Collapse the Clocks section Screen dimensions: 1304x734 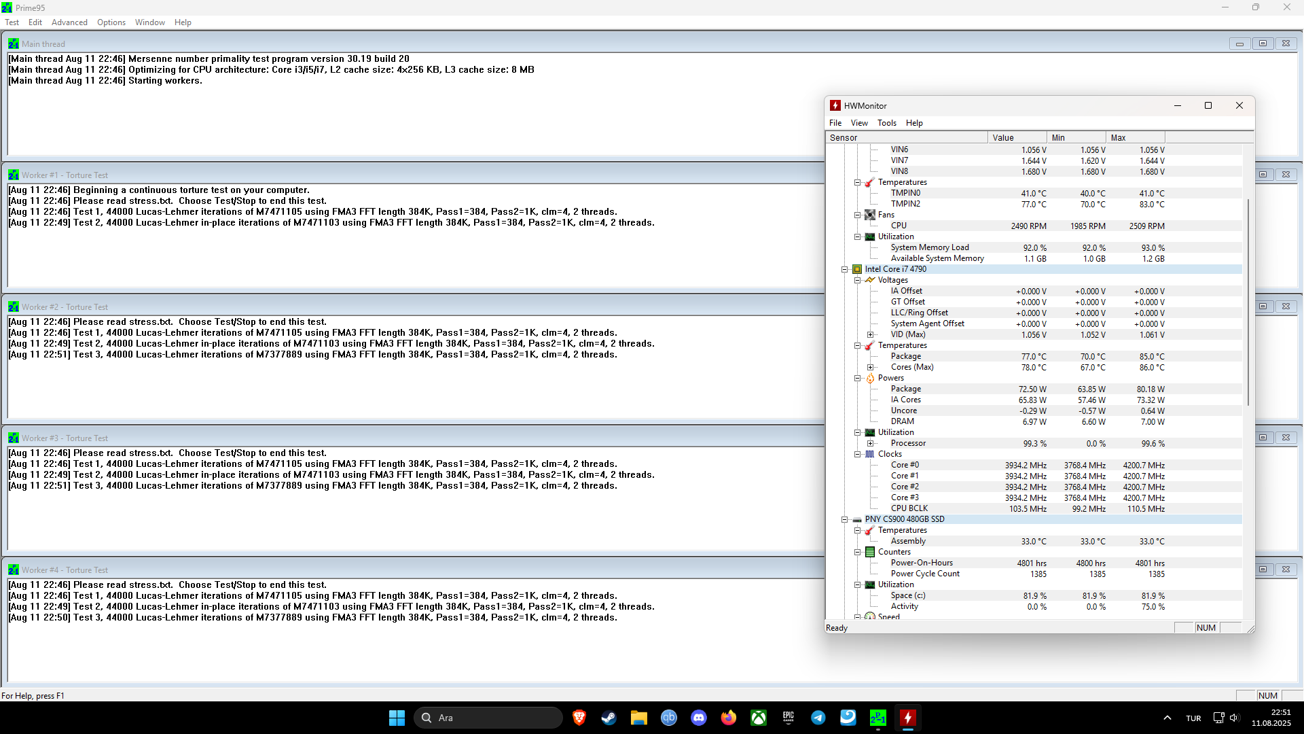pyautogui.click(x=858, y=455)
